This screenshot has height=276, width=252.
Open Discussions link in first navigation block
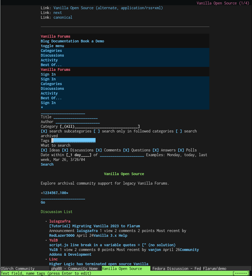52,56
